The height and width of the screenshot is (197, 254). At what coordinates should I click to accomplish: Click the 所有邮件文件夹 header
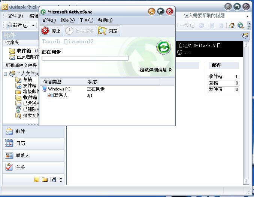21,65
